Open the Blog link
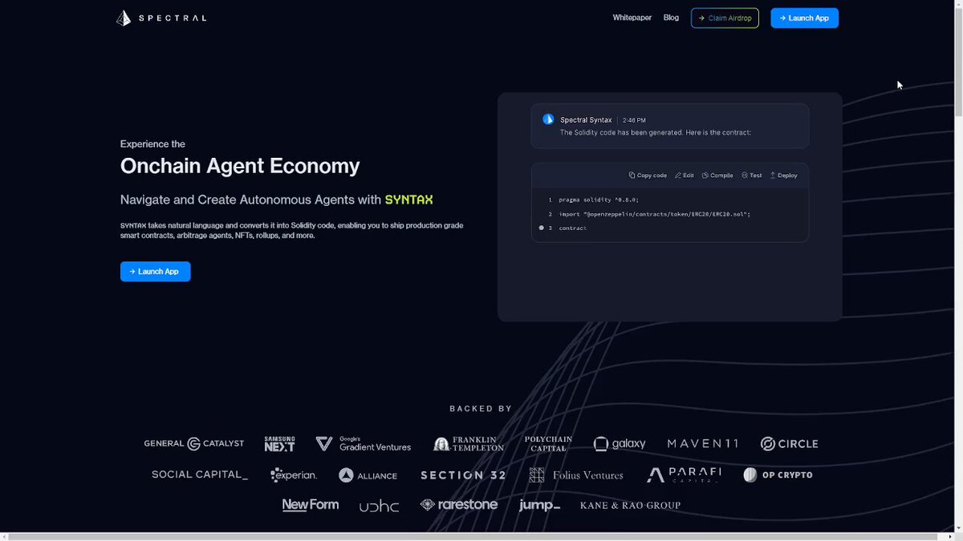Image resolution: width=963 pixels, height=541 pixels. [671, 18]
